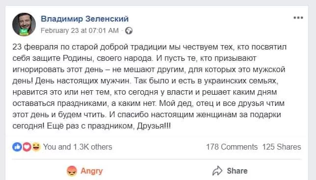Click the Haha laughing reaction icon
Screen dimensions: 316x180
point(36,147)
